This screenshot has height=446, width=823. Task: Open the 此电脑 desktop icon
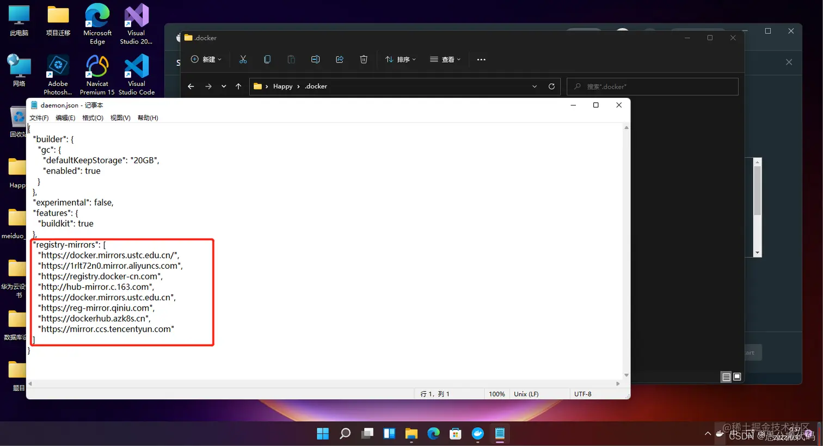(19, 21)
